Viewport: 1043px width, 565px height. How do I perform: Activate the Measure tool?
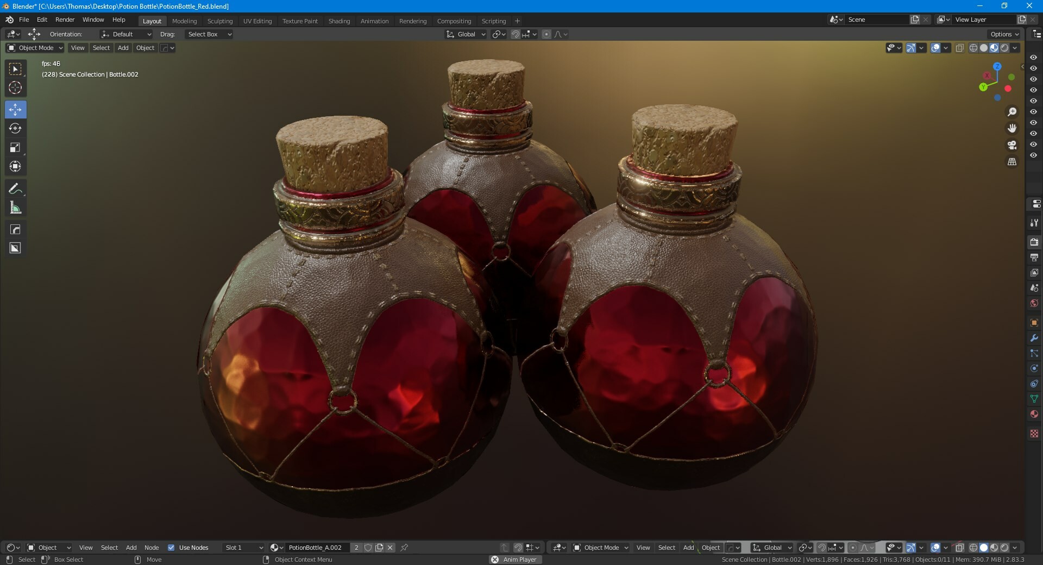click(x=15, y=206)
